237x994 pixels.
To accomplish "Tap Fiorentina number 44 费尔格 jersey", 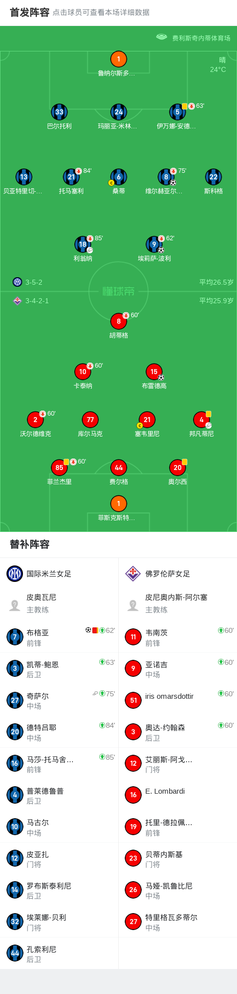I will (x=118, y=468).
